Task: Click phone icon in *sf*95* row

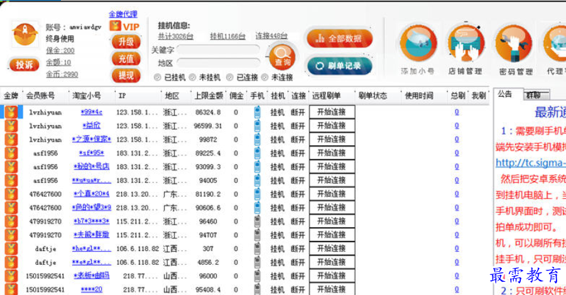Action: (x=258, y=153)
